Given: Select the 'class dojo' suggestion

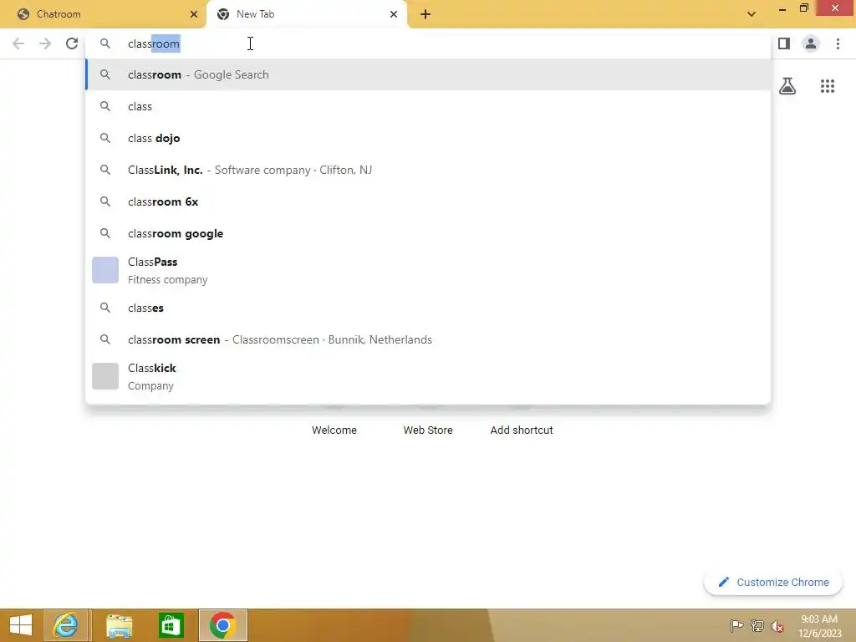Looking at the screenshot, I should [x=428, y=138].
